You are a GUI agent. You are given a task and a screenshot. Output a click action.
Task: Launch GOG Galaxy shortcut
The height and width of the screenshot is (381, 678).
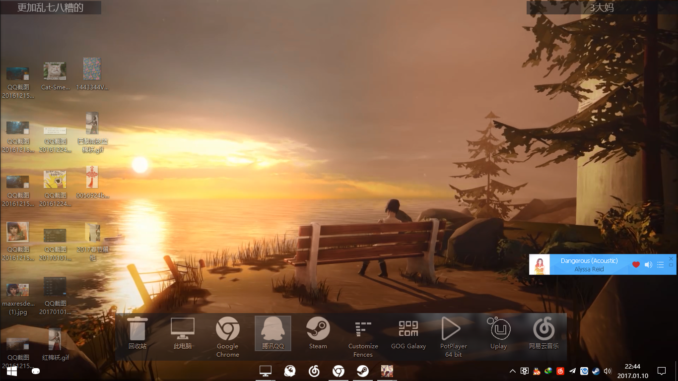[408, 333]
